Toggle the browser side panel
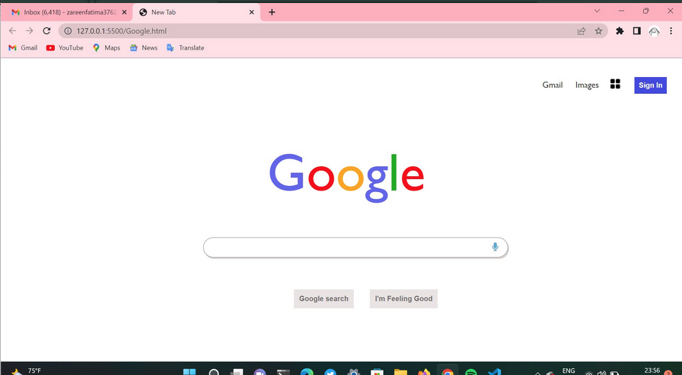This screenshot has height=375, width=682. point(637,31)
